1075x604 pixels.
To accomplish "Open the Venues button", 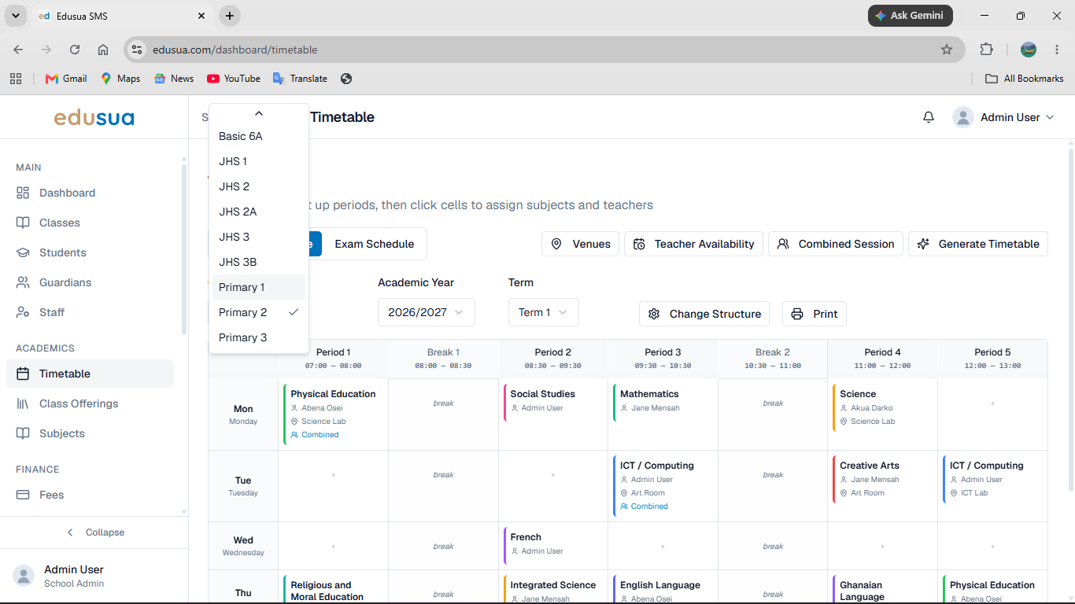I will (581, 244).
